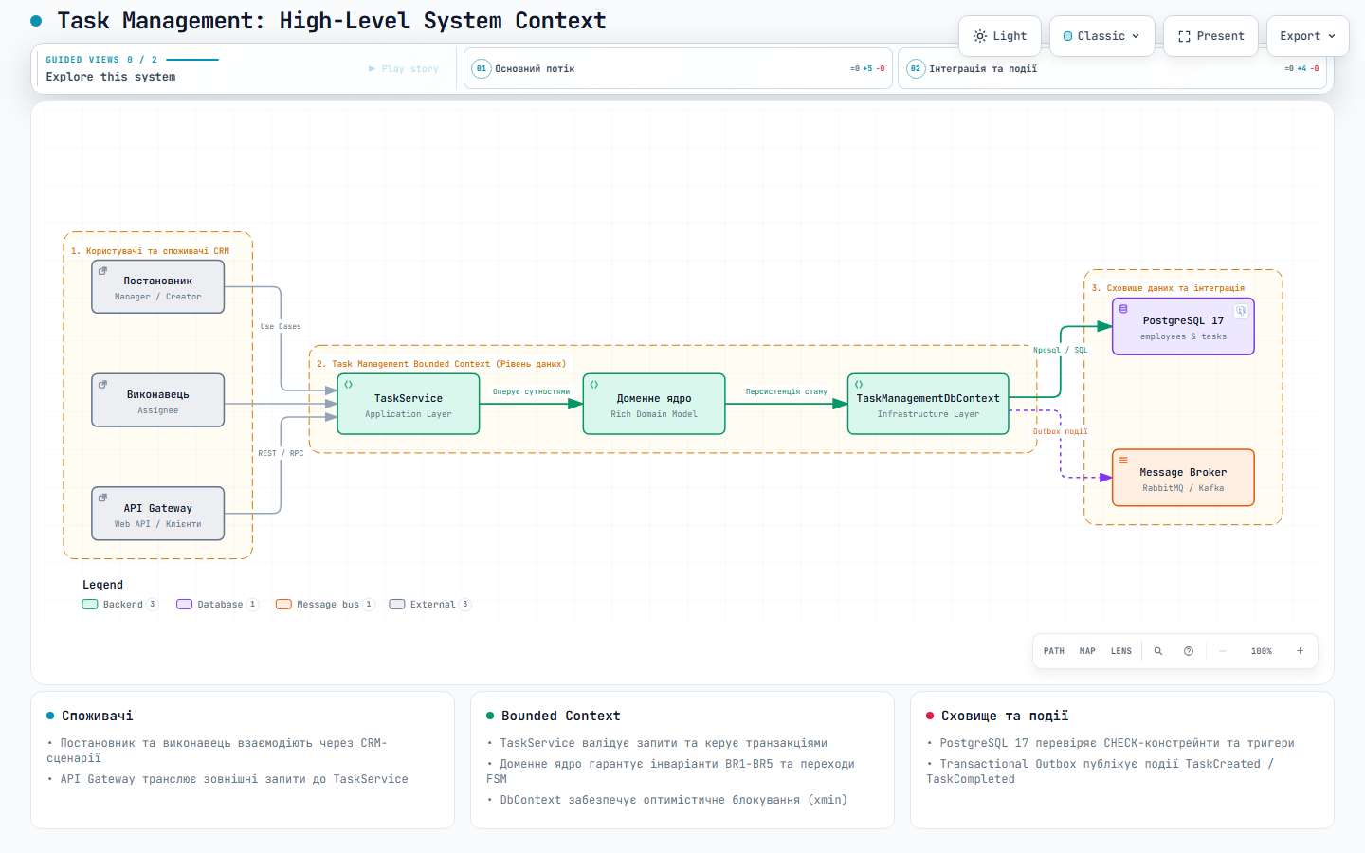Screen dimensions: 1365x853
Task: Click Message bus orange legend swatch
Action: [x=283, y=604]
